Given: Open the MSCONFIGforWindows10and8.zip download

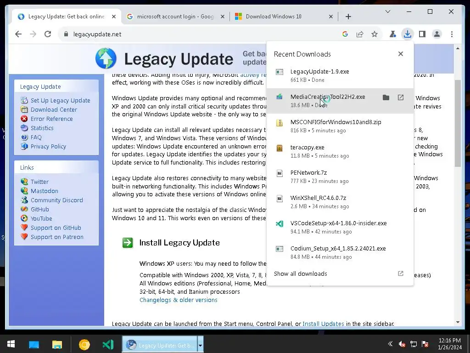Looking at the screenshot, I should point(340,126).
